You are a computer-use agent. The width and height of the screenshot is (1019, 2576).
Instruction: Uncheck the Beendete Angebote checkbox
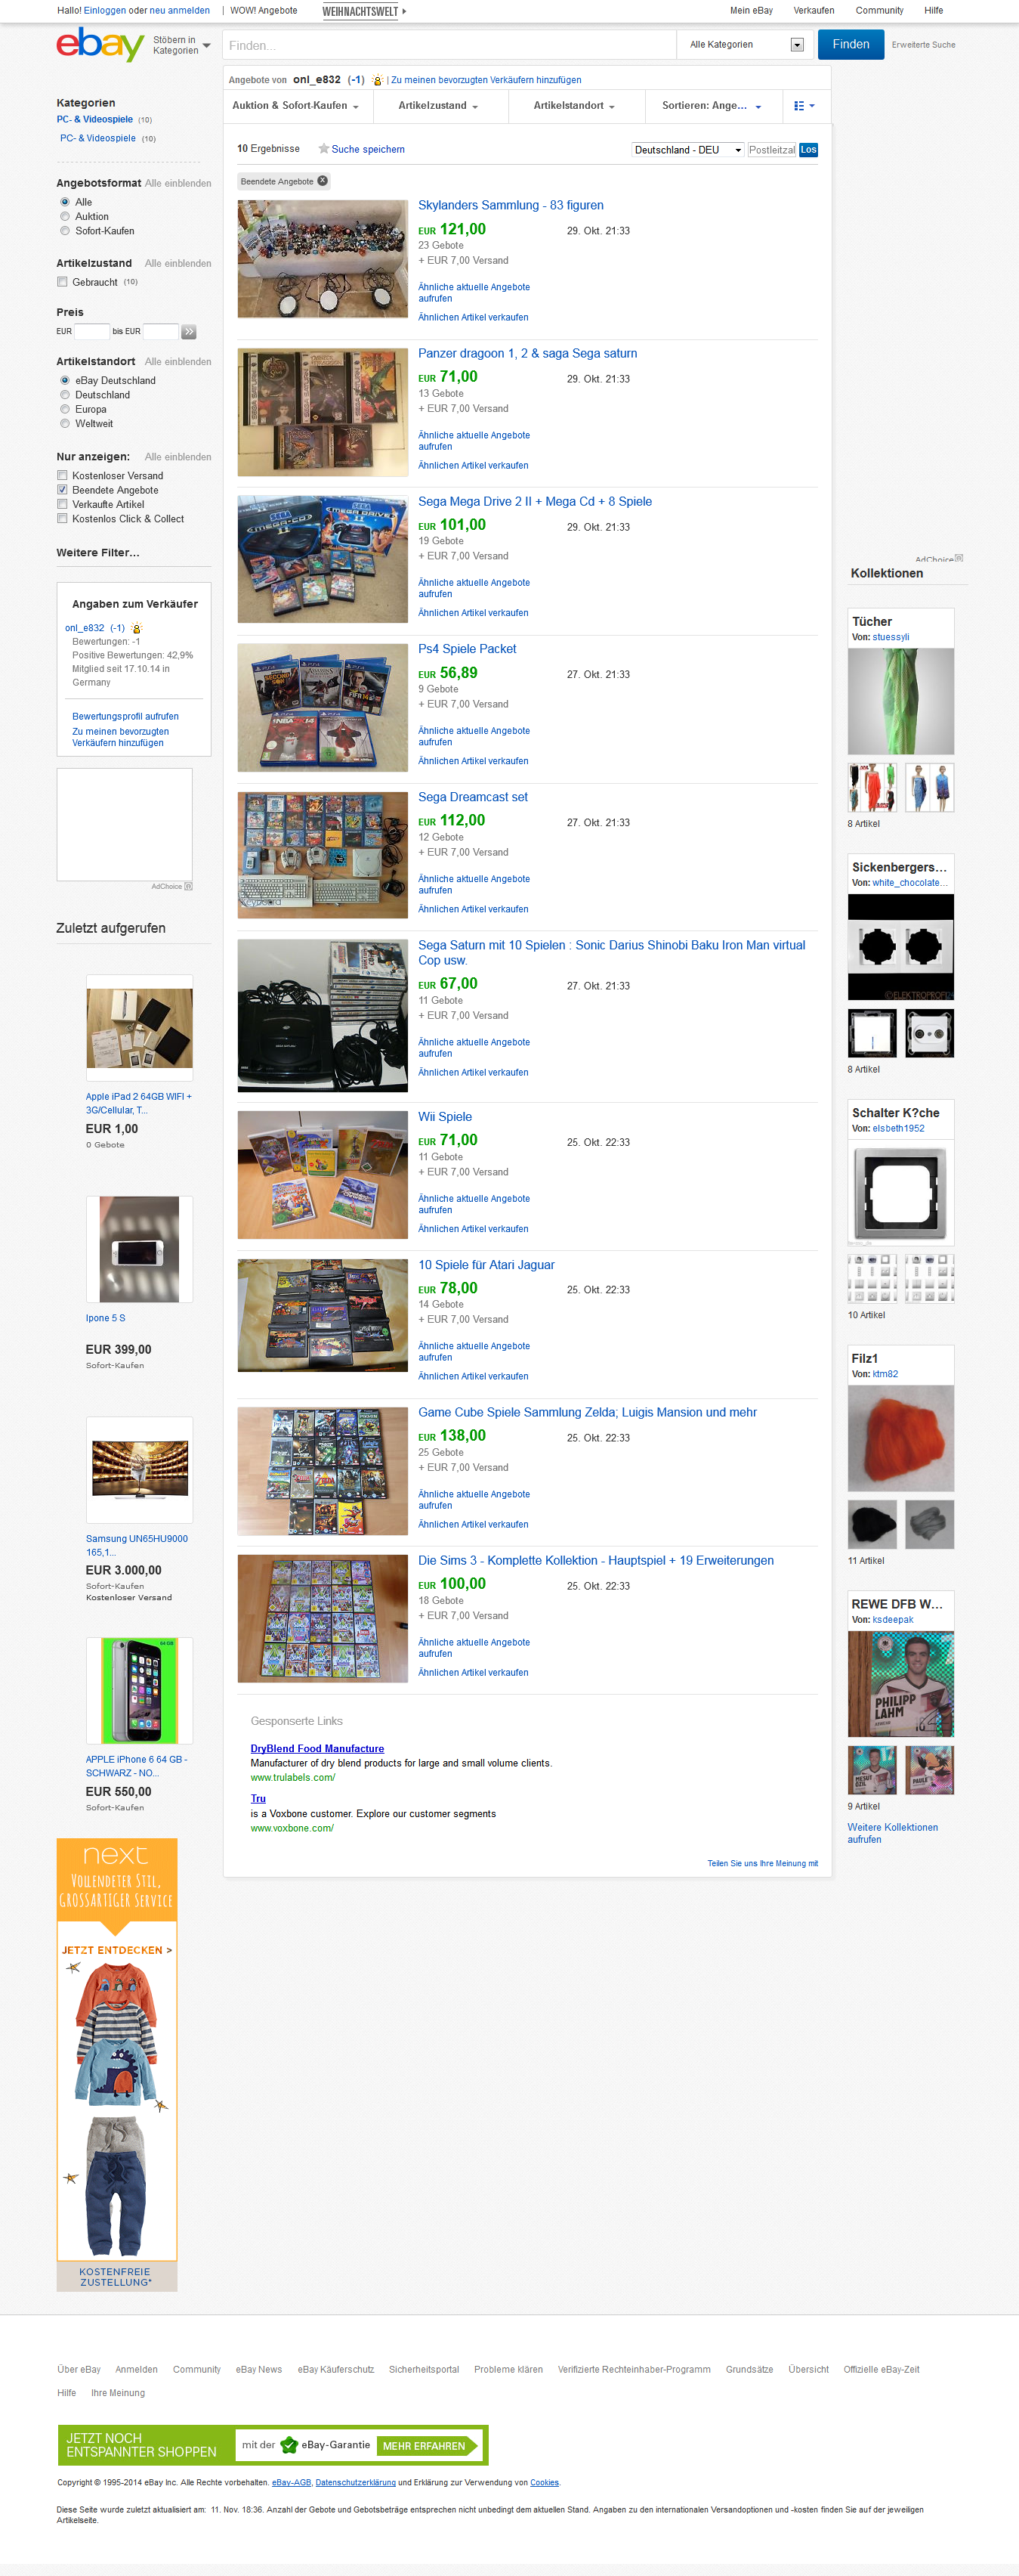(63, 490)
